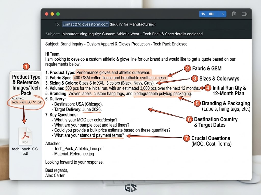The height and width of the screenshot is (195, 261).
Task: Open the tech_pack_GS.pdf file icon
Action: point(25,136)
